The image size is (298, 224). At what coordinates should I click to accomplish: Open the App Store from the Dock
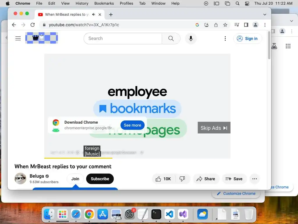point(103,214)
